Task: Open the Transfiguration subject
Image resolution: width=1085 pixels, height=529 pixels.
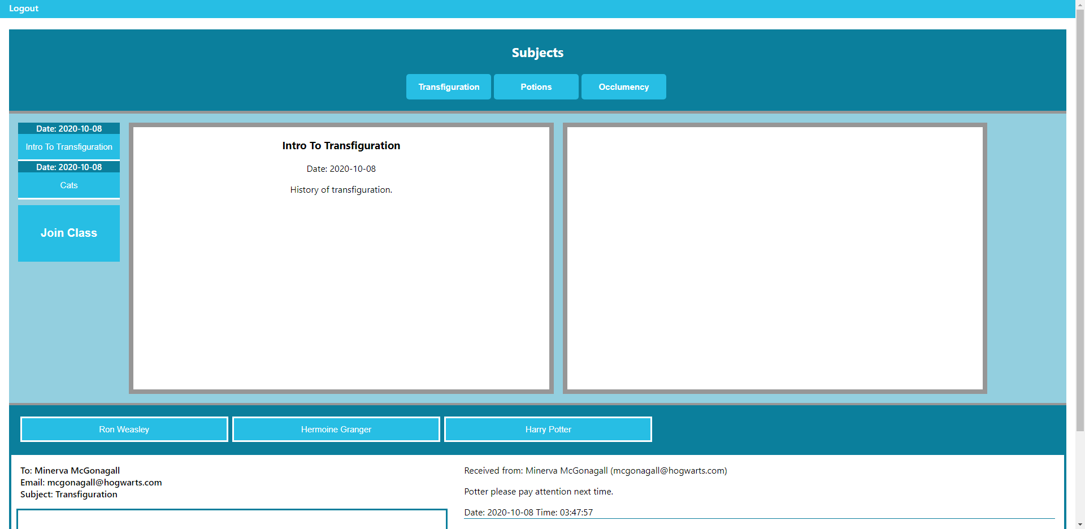Action: click(x=449, y=87)
